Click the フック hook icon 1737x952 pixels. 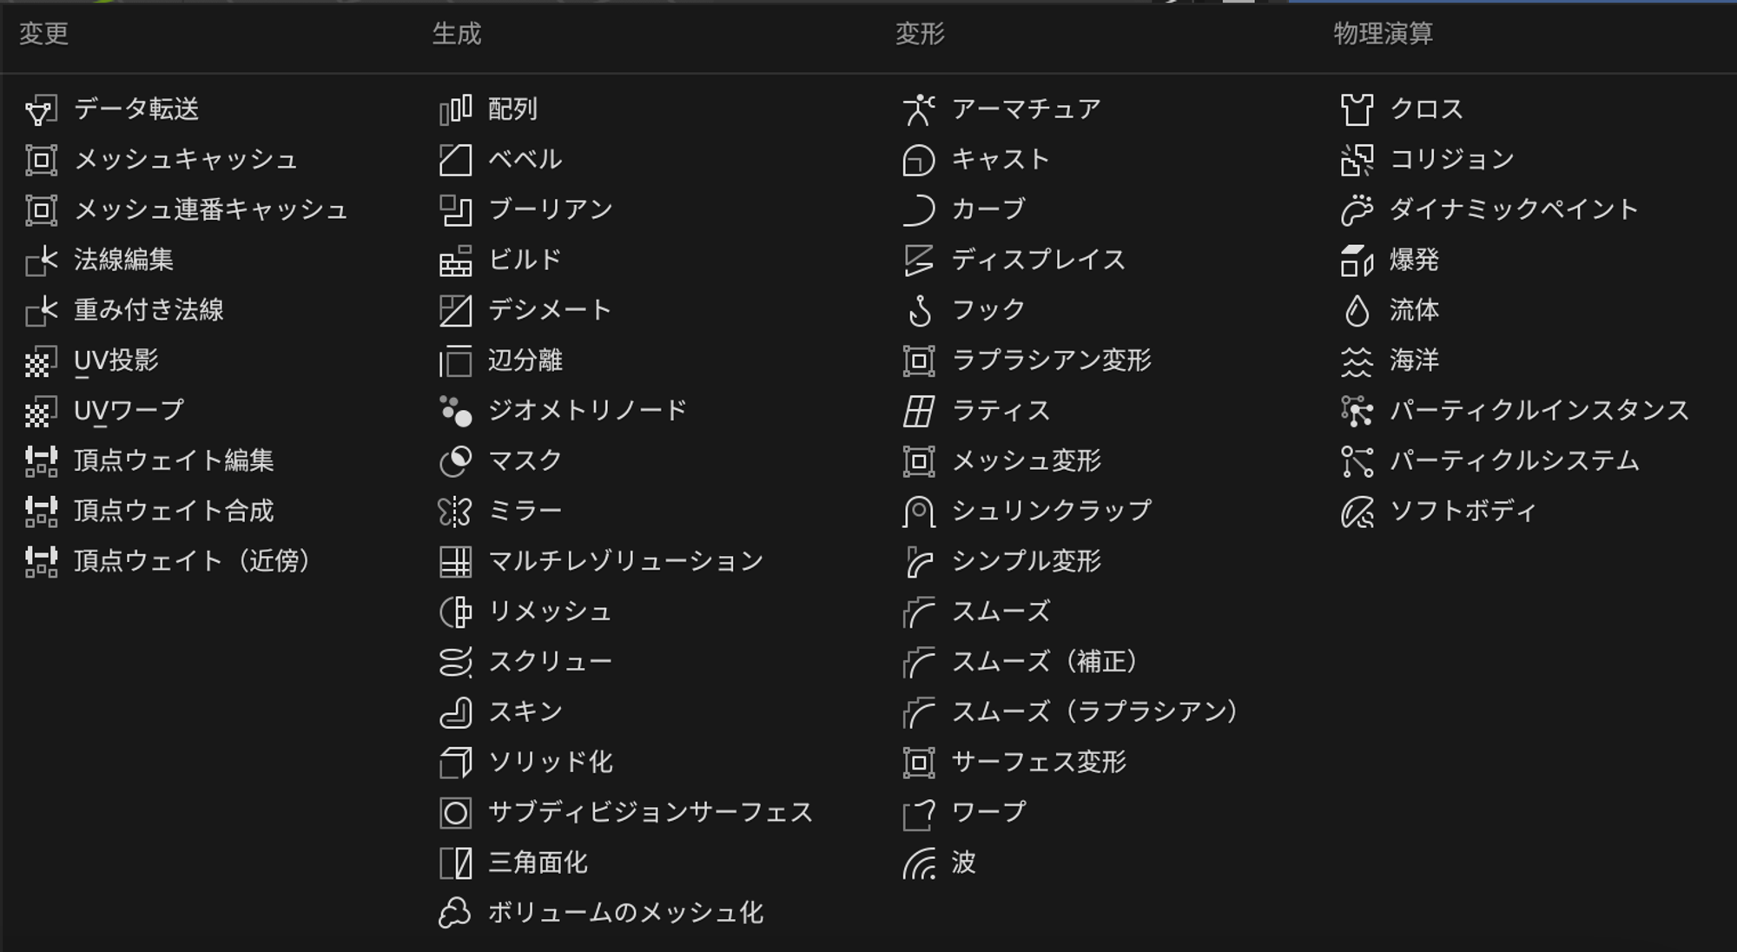[x=919, y=311]
